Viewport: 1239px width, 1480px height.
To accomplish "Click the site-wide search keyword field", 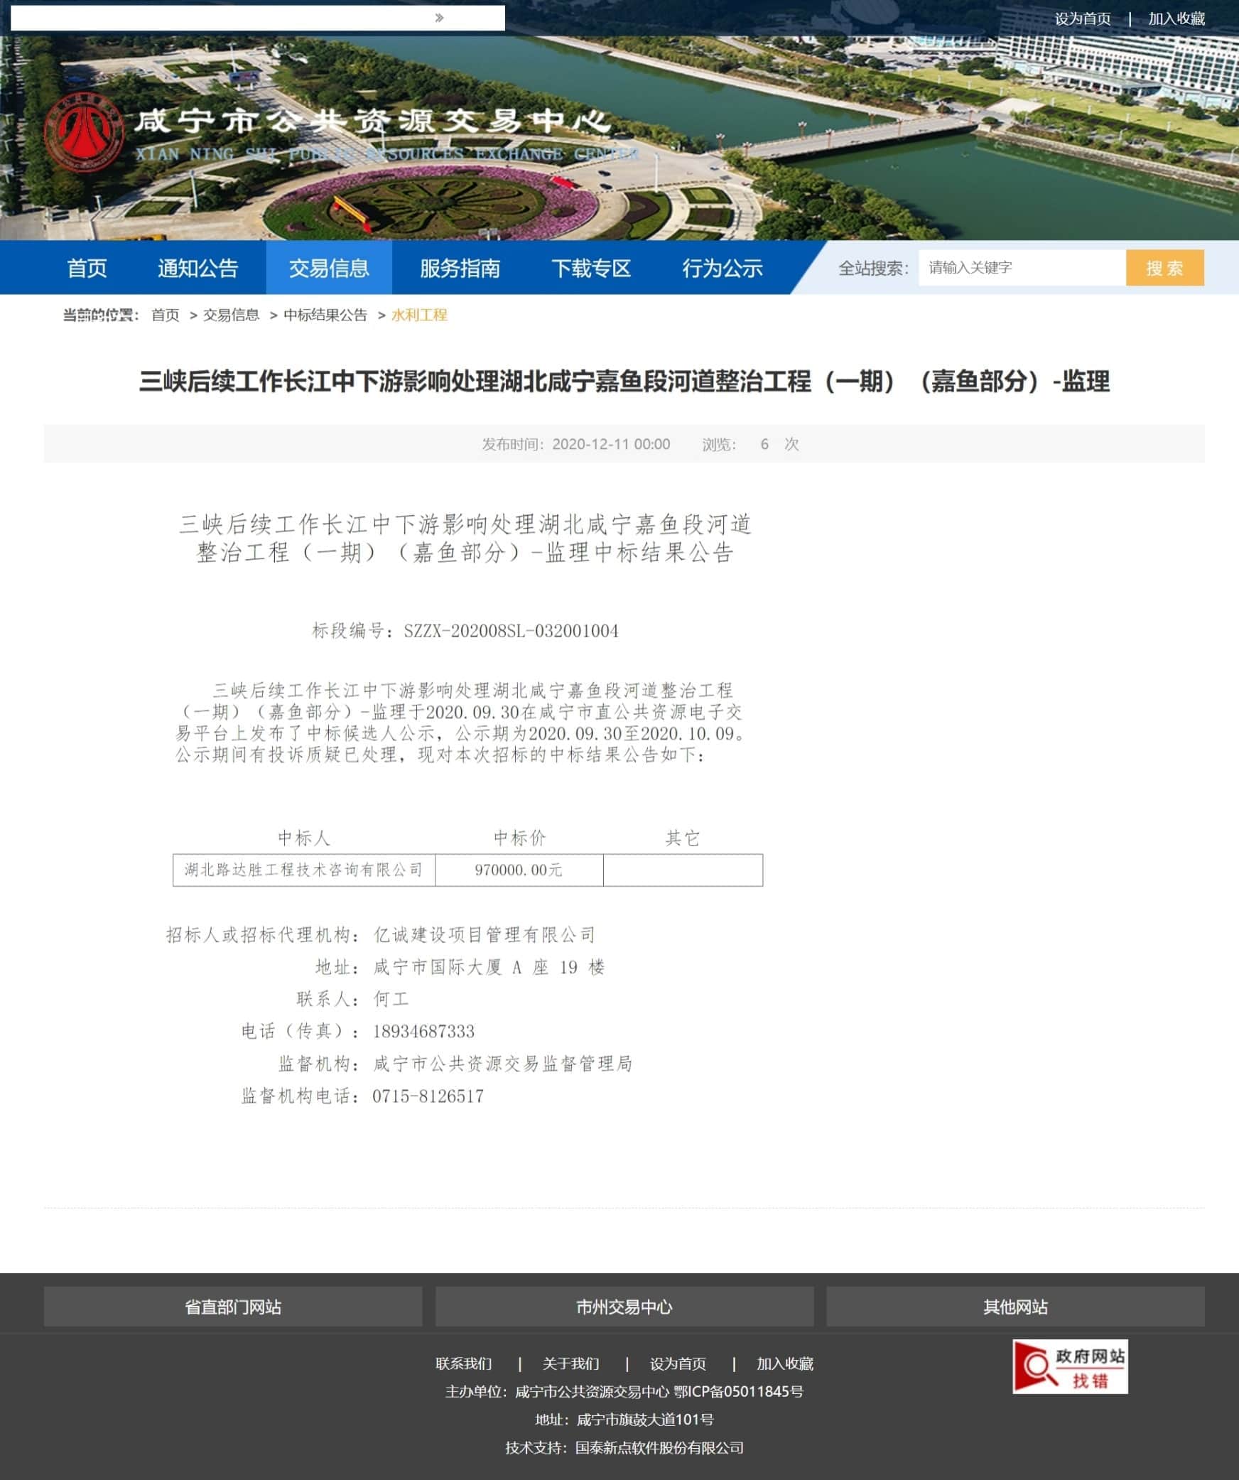I will 1021,268.
